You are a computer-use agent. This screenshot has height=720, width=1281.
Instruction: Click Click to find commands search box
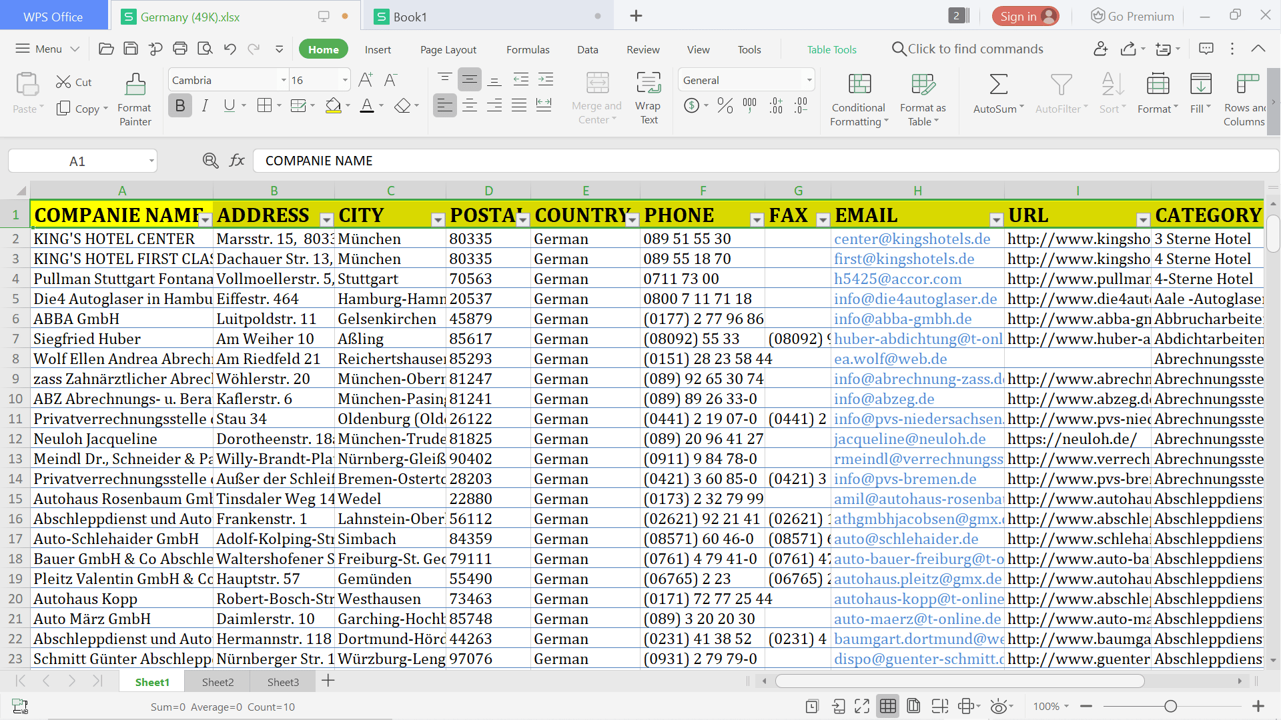pyautogui.click(x=967, y=49)
